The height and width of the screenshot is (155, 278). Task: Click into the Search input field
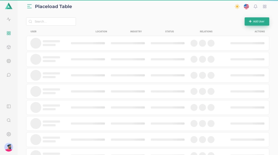[x=53, y=21]
